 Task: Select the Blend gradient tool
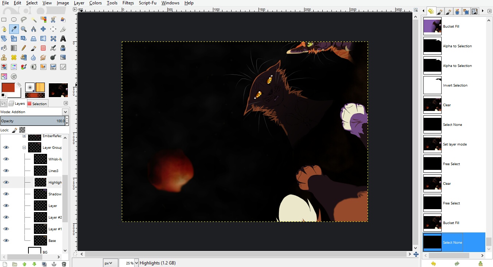14,48
